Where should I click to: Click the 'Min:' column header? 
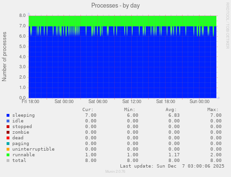(129, 110)
